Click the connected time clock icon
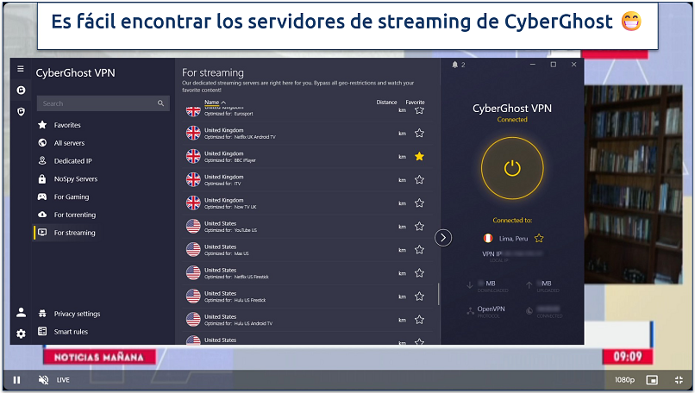 [x=529, y=311]
